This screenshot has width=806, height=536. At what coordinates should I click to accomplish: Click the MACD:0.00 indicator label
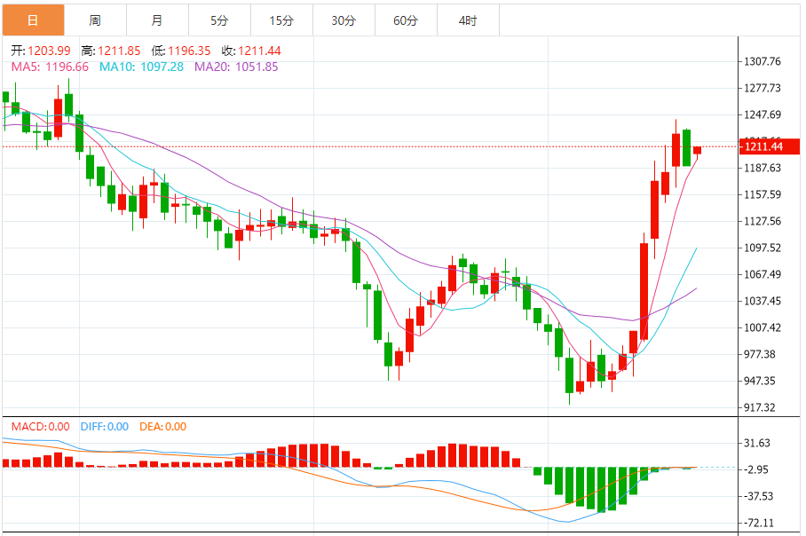(41, 427)
